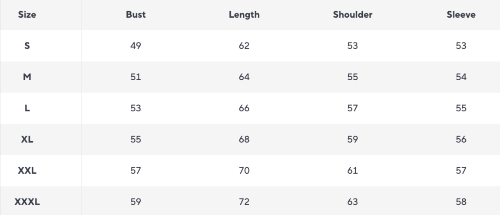Image resolution: width=500 pixels, height=215 pixels.
Task: Select the Shoulder value 63 for size XXXL
Action: (x=352, y=202)
